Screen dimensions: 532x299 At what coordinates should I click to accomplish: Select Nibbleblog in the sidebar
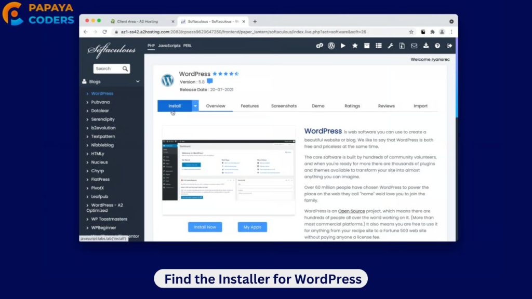pyautogui.click(x=102, y=145)
